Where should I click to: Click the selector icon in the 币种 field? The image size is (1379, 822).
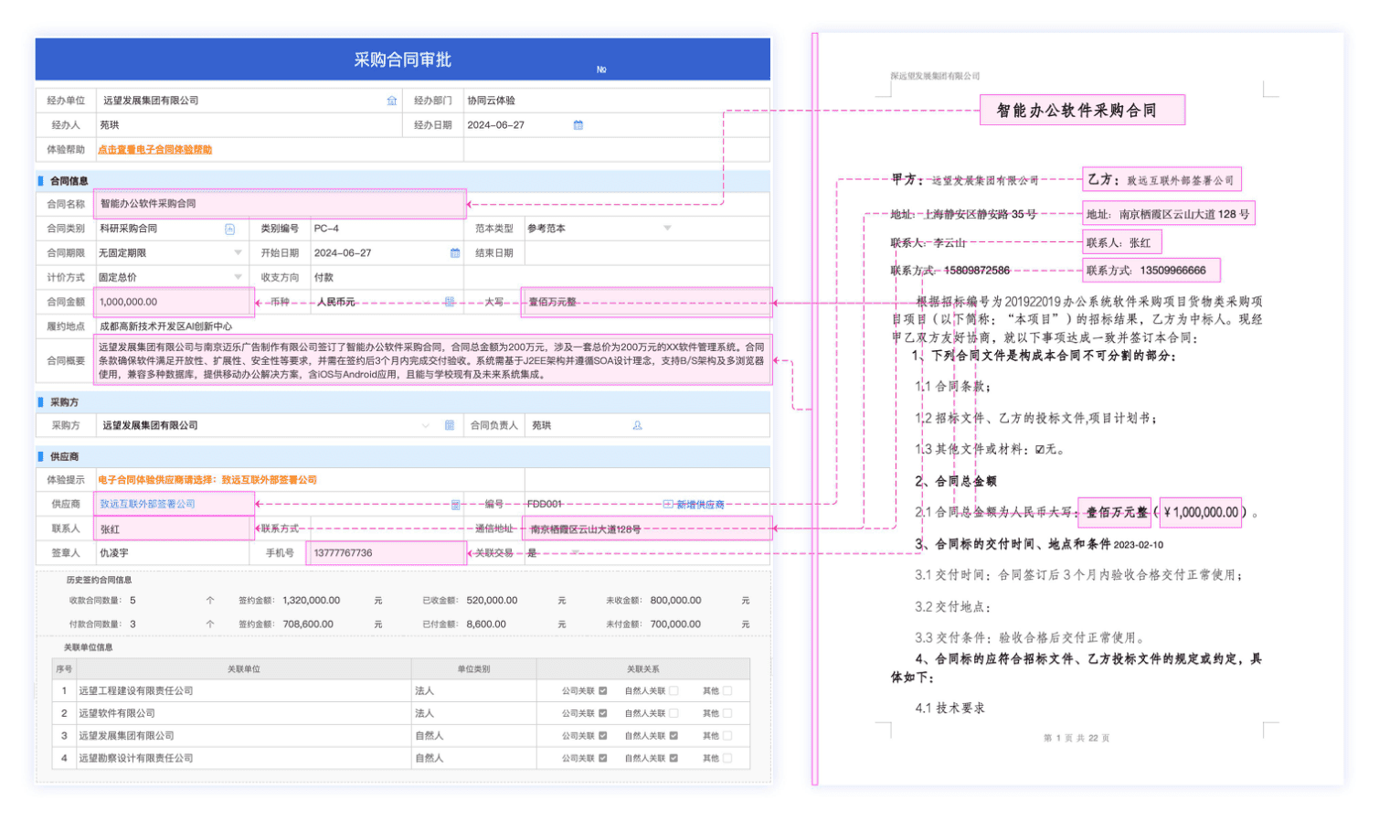click(x=450, y=302)
